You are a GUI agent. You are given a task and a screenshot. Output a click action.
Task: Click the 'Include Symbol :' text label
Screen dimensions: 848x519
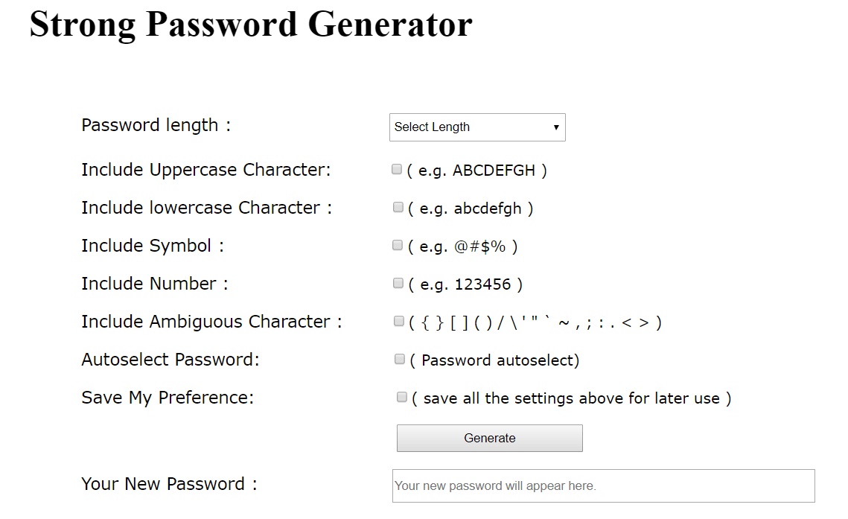coord(153,246)
